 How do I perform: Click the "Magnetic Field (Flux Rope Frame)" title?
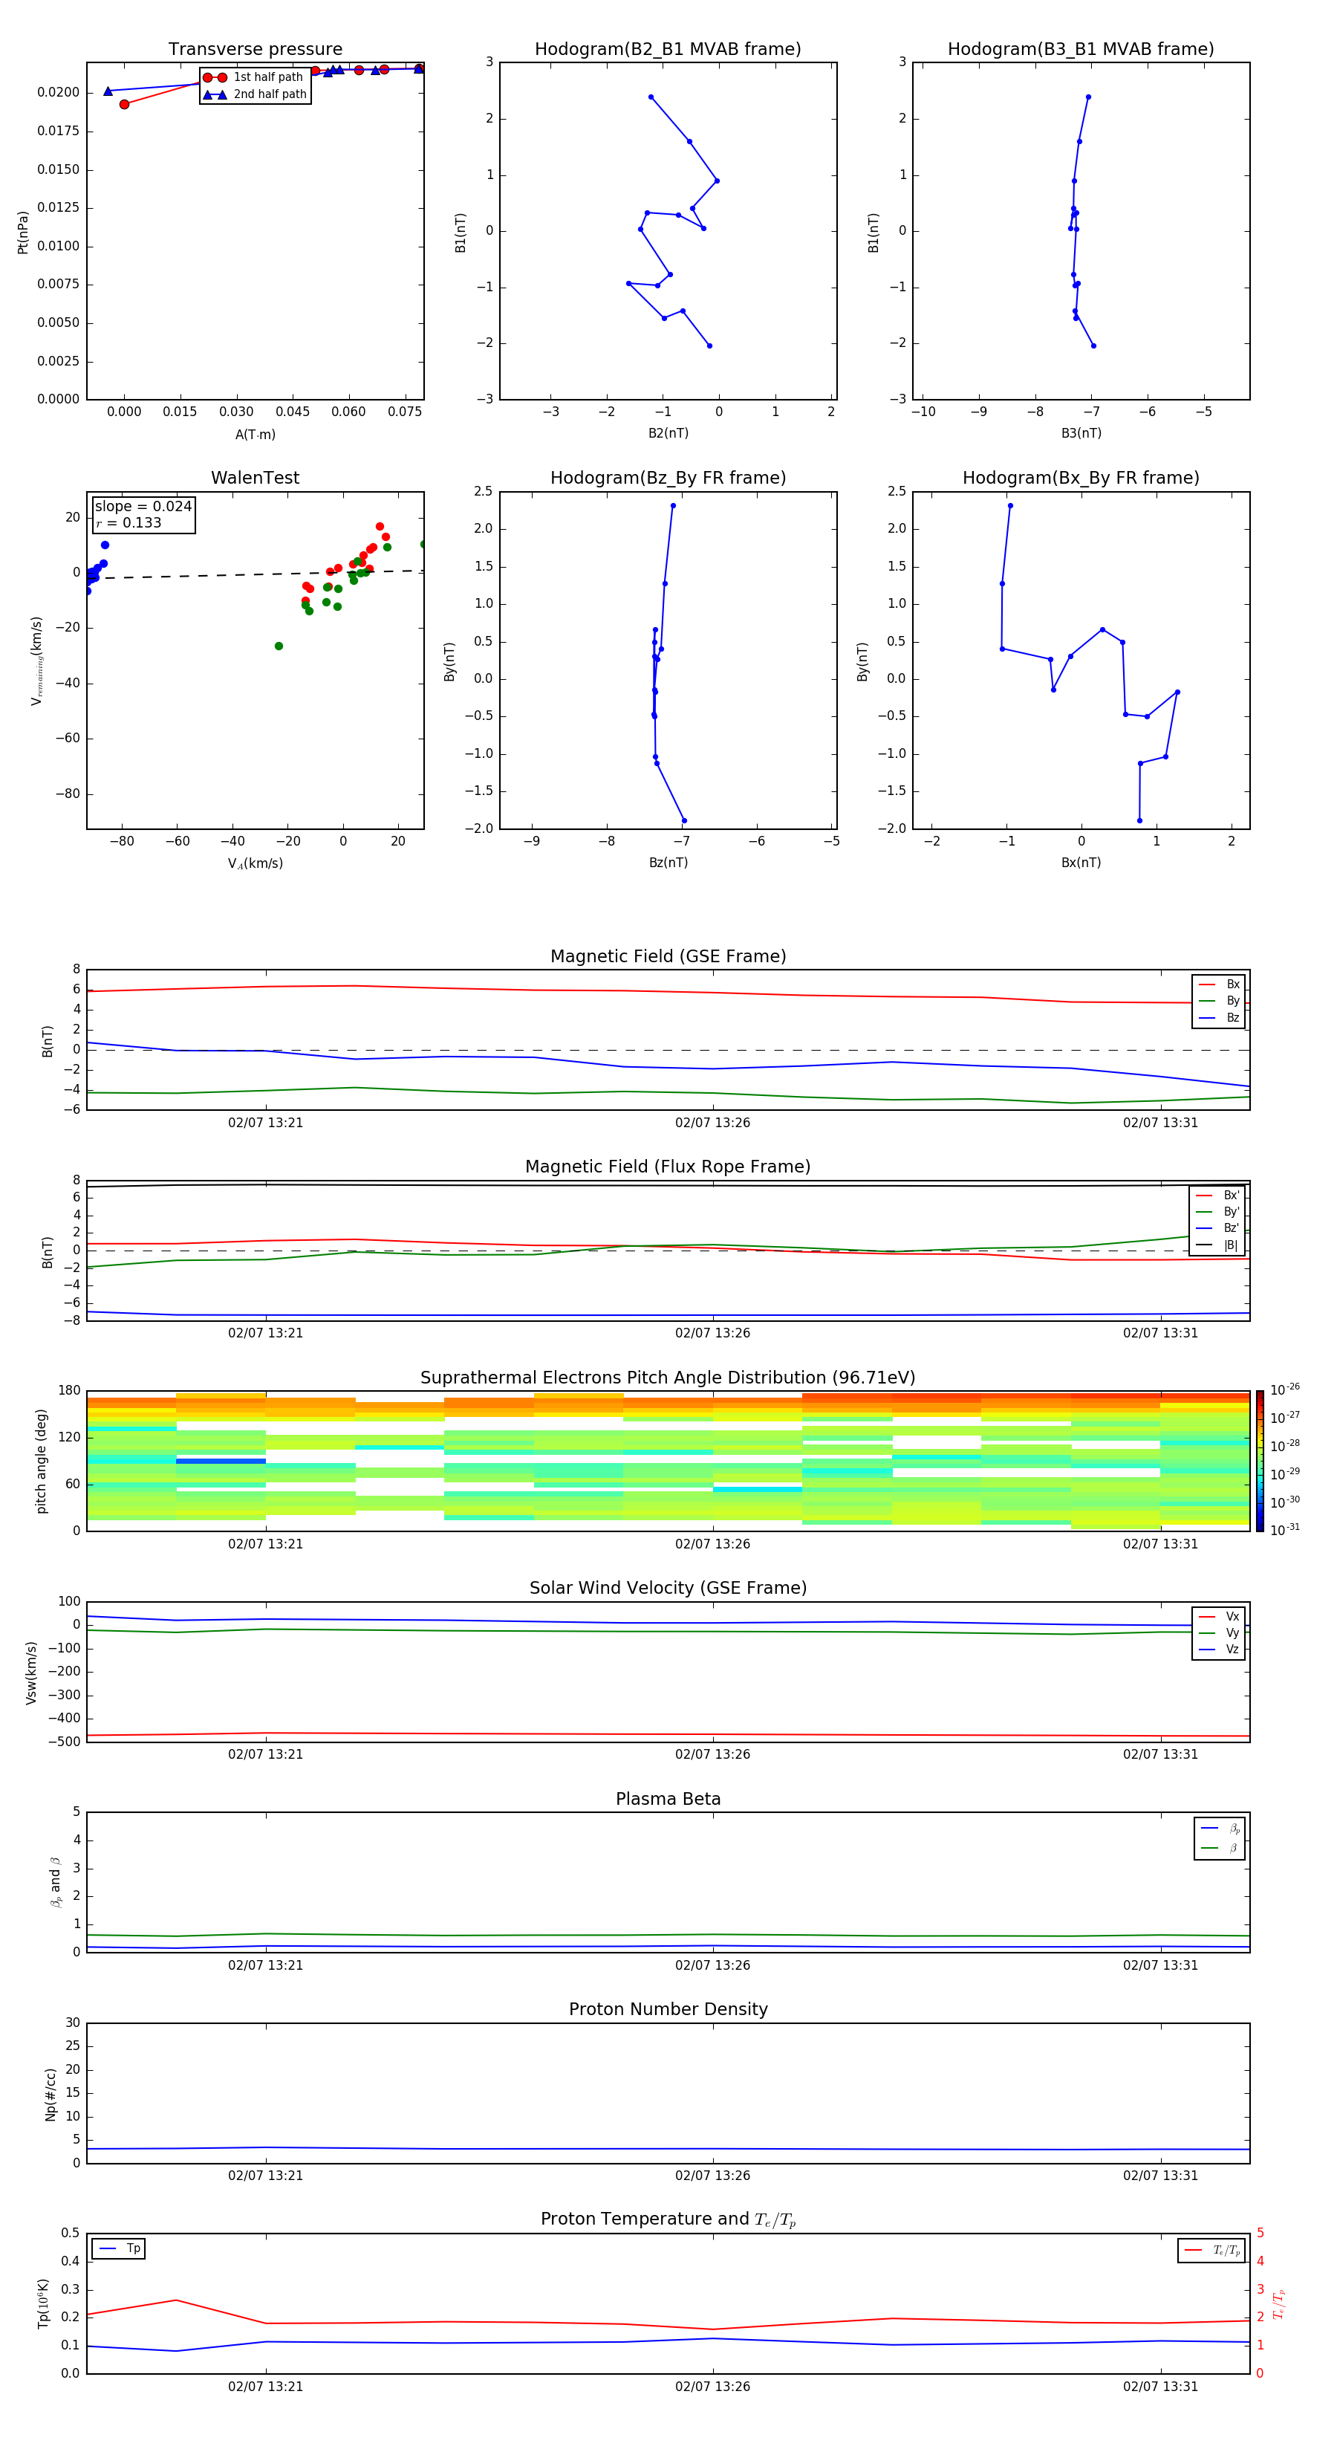(668, 1167)
